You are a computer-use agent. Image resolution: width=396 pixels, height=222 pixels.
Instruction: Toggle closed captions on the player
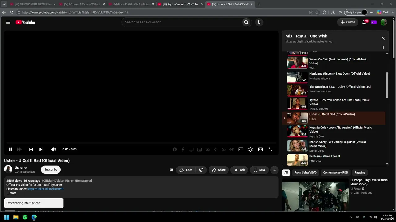[x=241, y=149]
